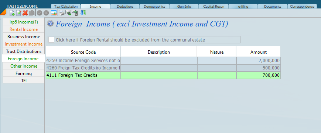Switch to the Tax Calculation tab
This screenshot has width=321, height=133.
[66, 6]
